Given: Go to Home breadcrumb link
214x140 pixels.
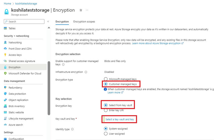Looking at the screenshot, I should 7,4.
